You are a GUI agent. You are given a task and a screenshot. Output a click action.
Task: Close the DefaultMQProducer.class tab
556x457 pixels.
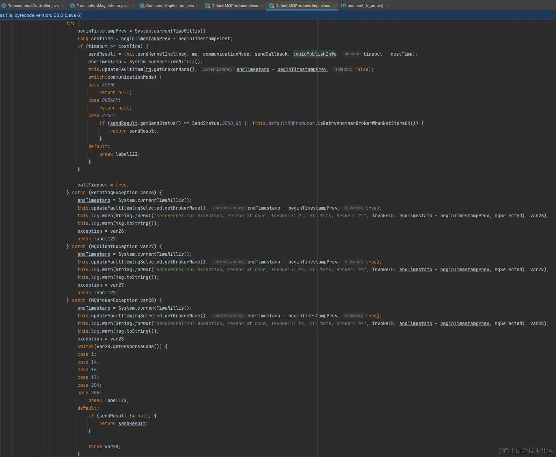click(x=262, y=6)
